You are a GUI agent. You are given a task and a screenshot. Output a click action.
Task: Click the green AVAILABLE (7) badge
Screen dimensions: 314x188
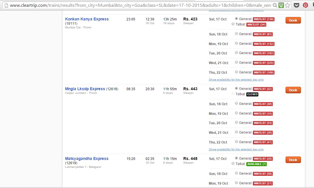pos(256,164)
